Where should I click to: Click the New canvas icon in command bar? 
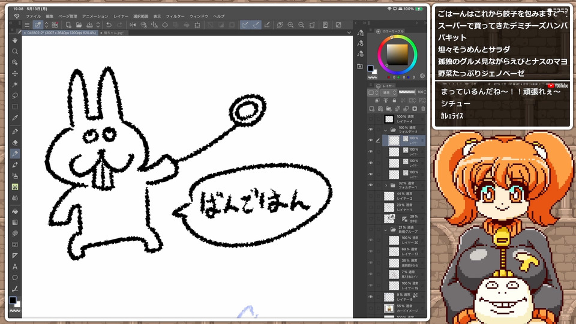click(68, 25)
